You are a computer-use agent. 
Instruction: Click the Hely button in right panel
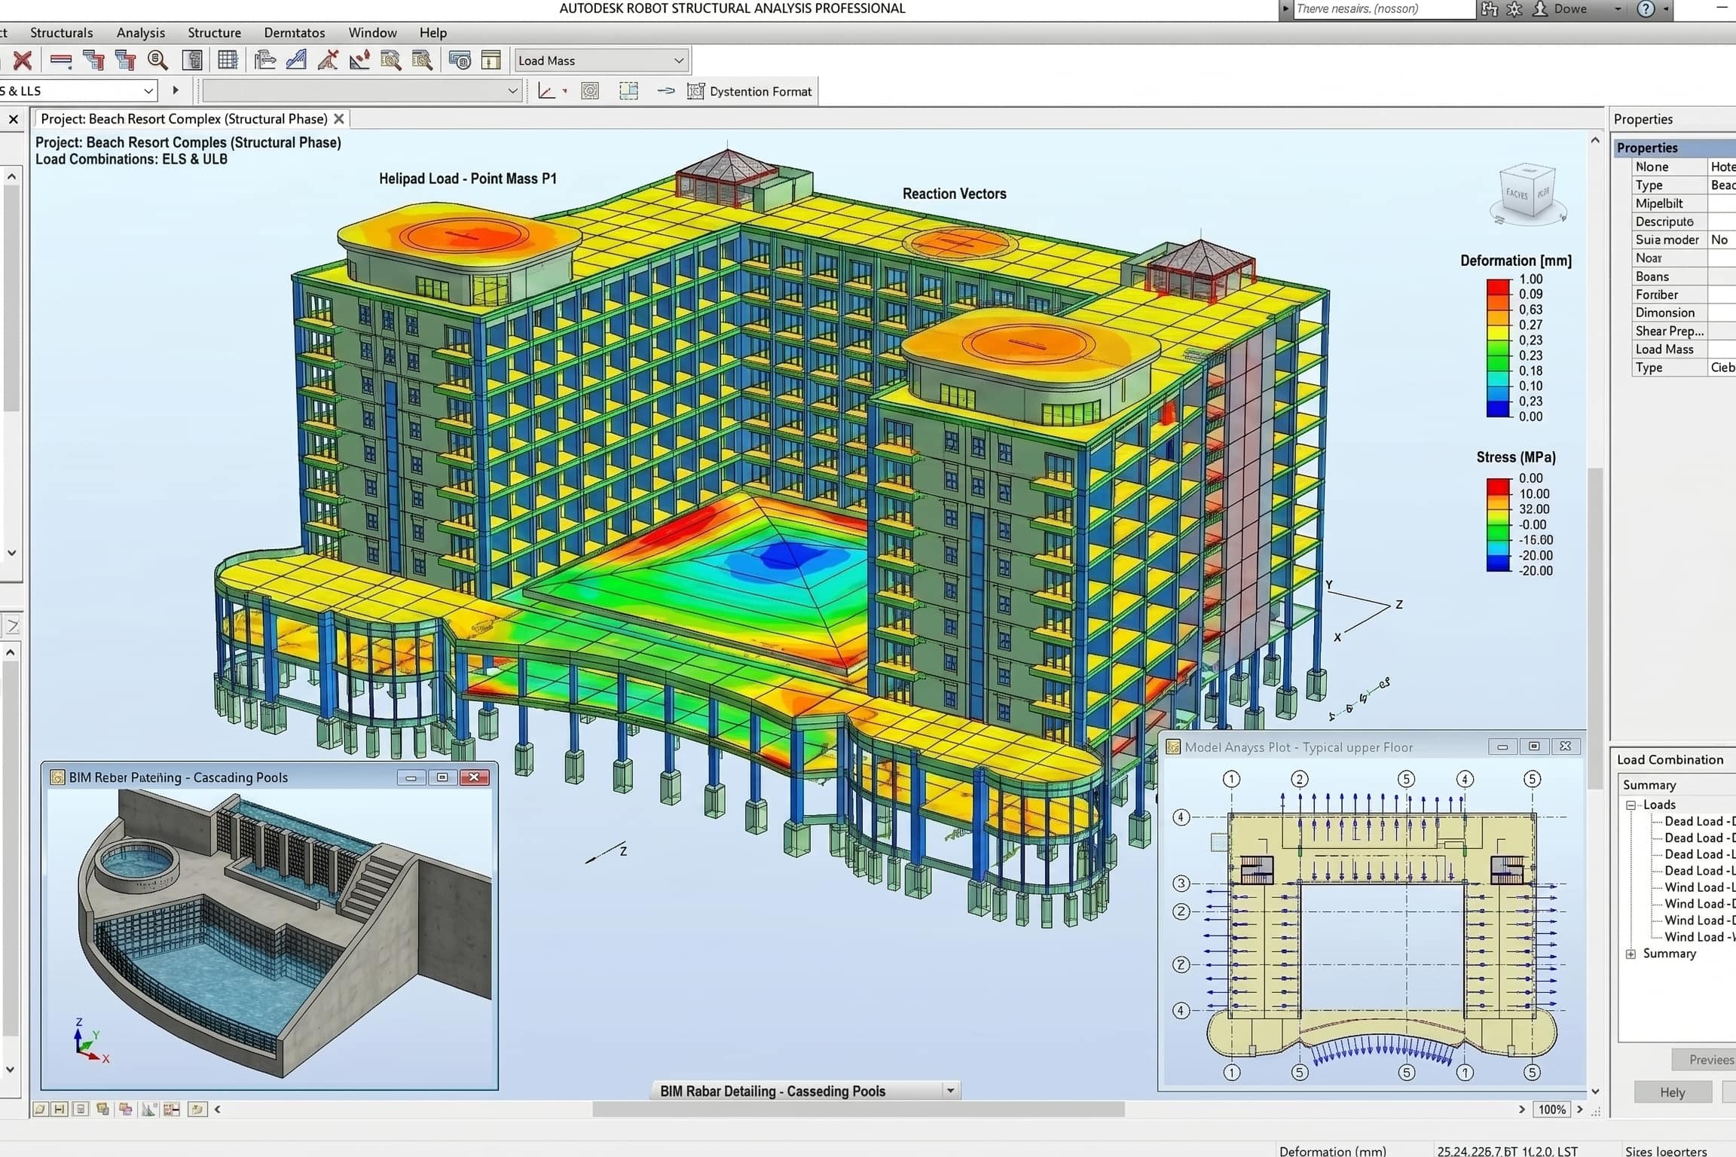tap(1672, 1092)
